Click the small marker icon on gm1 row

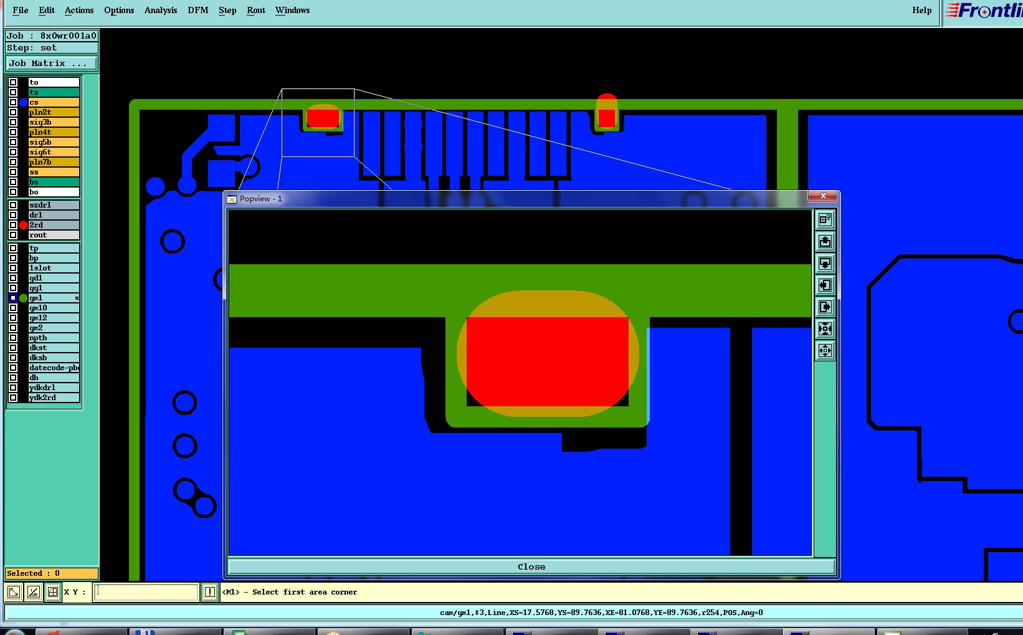[77, 298]
